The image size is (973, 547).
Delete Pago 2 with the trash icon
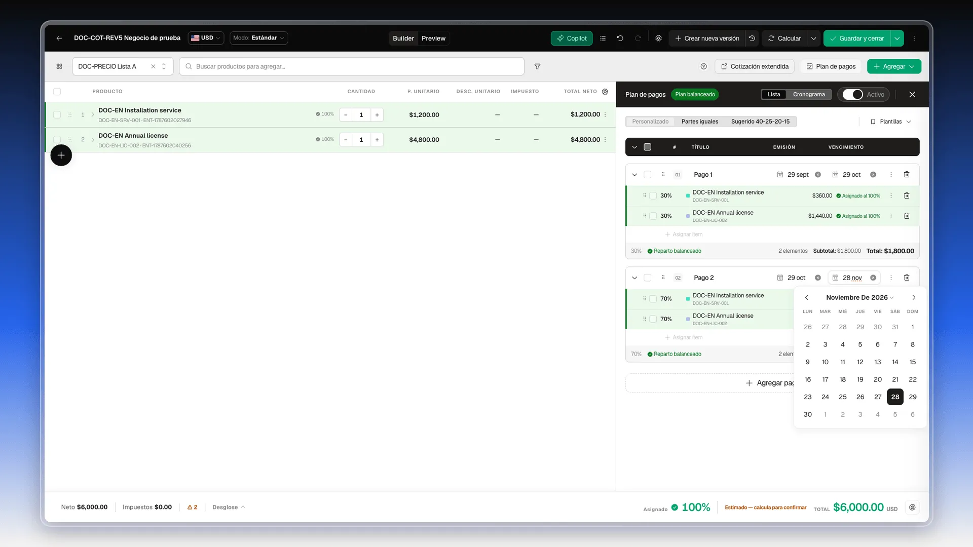[x=907, y=278]
